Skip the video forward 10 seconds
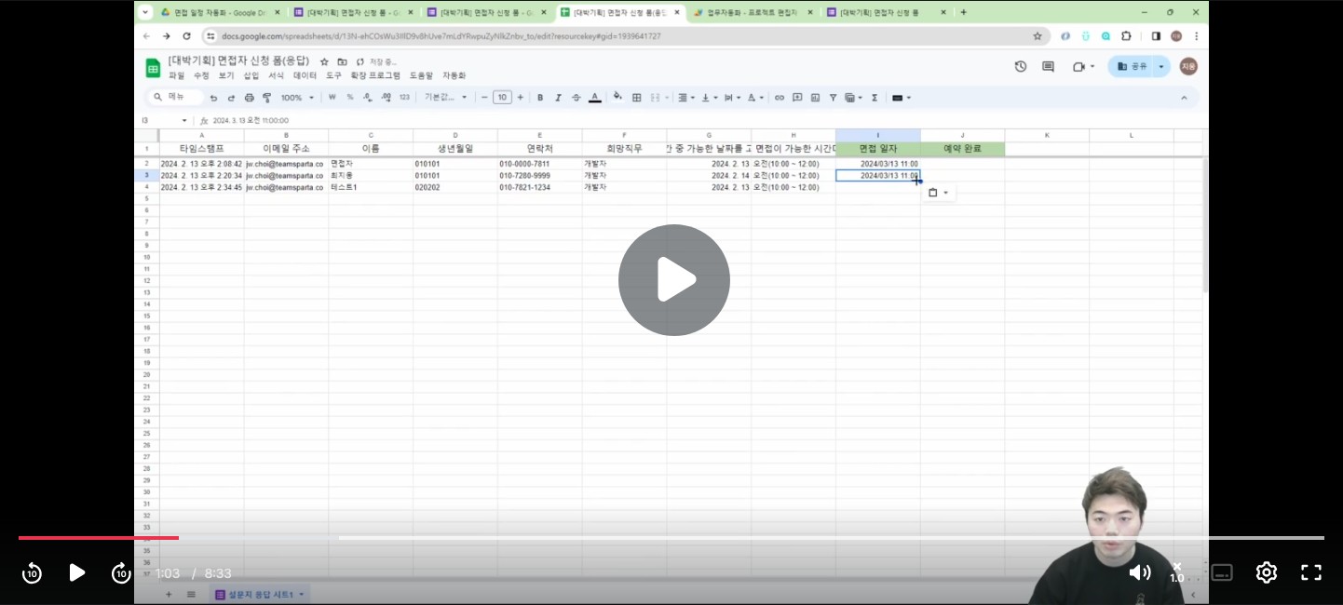Viewport: 1343px width, 605px height. (x=121, y=573)
